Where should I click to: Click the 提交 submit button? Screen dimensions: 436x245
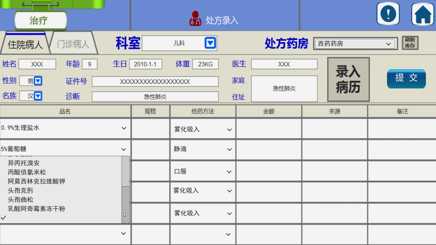pos(406,78)
